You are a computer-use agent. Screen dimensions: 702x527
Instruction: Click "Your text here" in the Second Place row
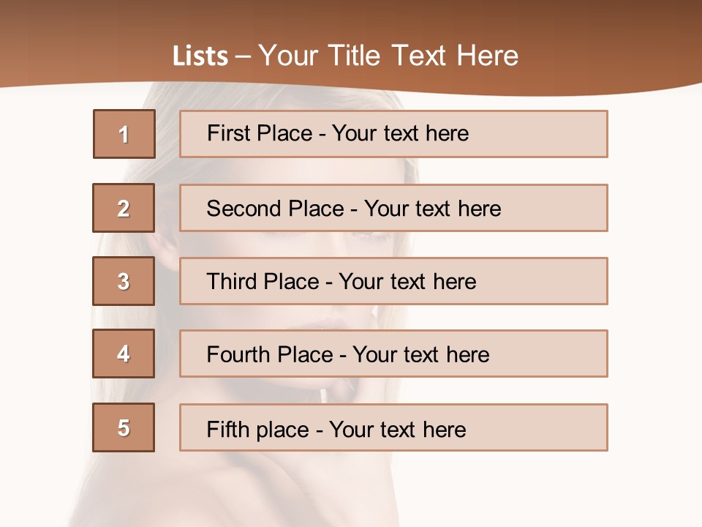432,209
